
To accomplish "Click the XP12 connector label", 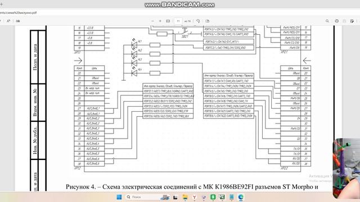I will pos(77,168).
